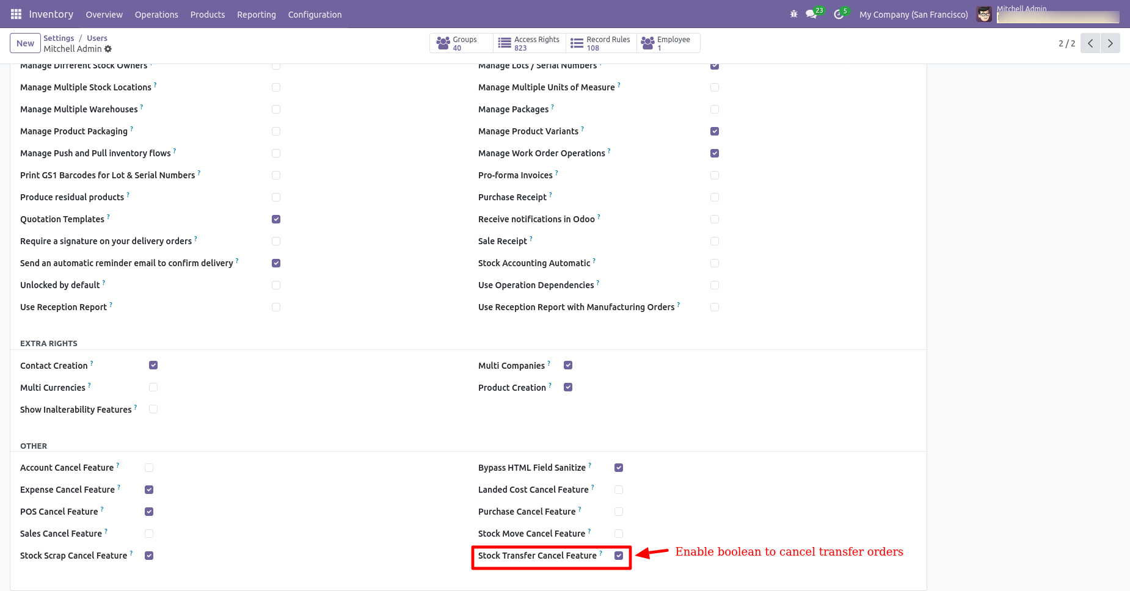Click help mark beside POS Cancel Feature
Screen dimensions: 1130x591
point(101,509)
